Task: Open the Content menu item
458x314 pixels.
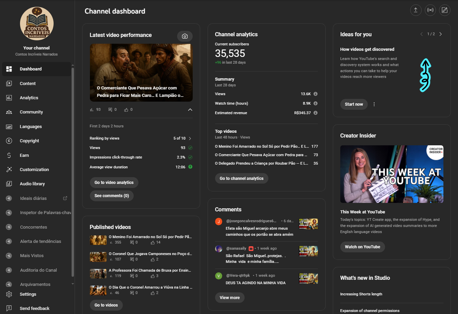Action: coord(27,84)
